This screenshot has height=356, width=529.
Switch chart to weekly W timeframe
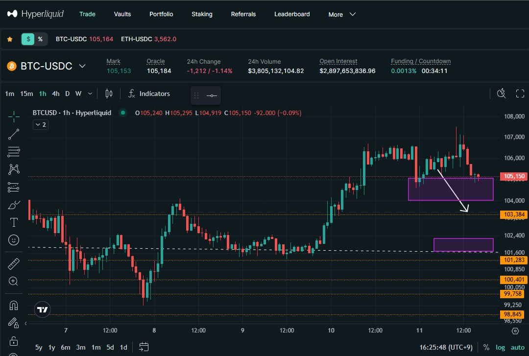tap(78, 94)
